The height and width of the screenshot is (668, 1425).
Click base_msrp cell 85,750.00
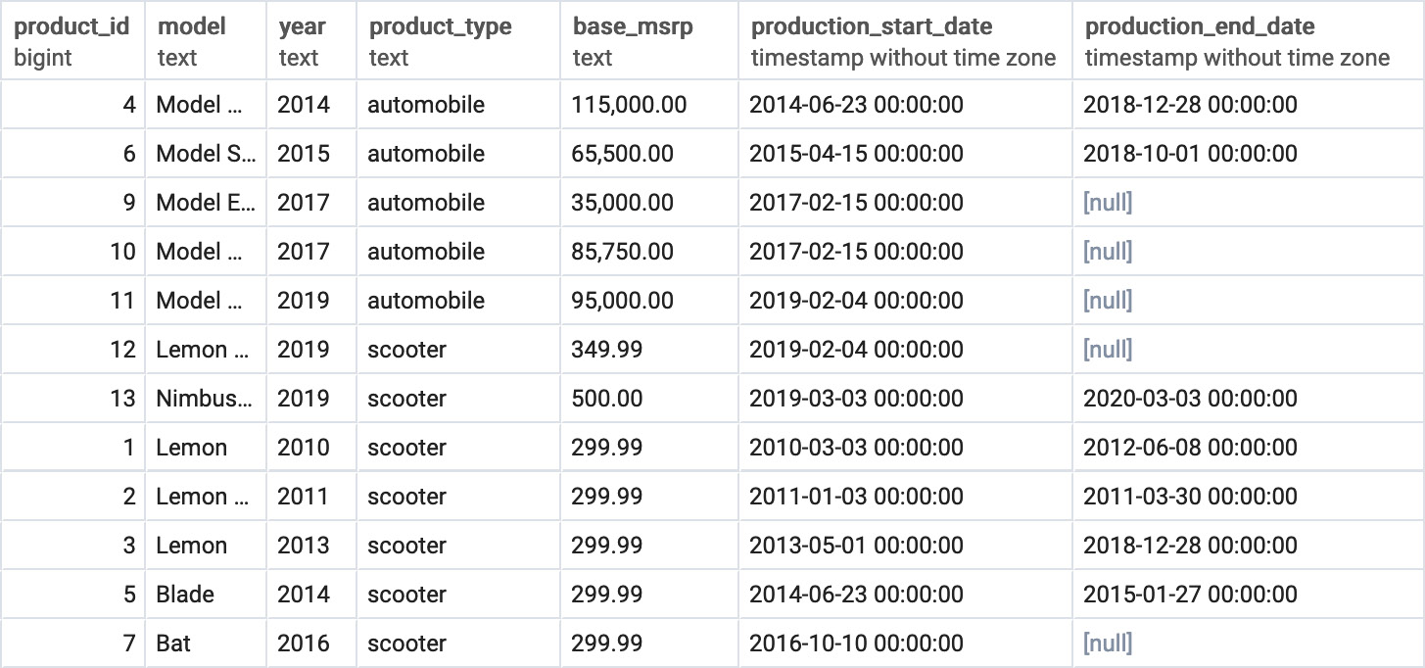click(x=649, y=251)
